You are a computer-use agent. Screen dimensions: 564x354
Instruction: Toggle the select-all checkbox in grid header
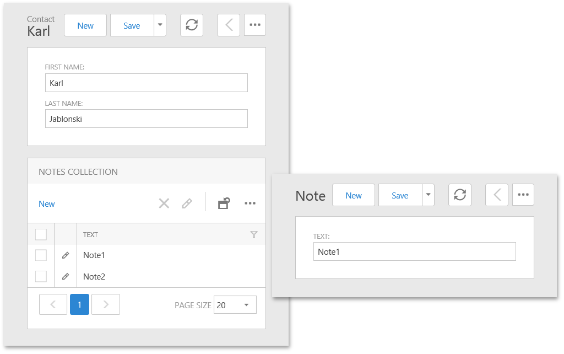pos(41,234)
